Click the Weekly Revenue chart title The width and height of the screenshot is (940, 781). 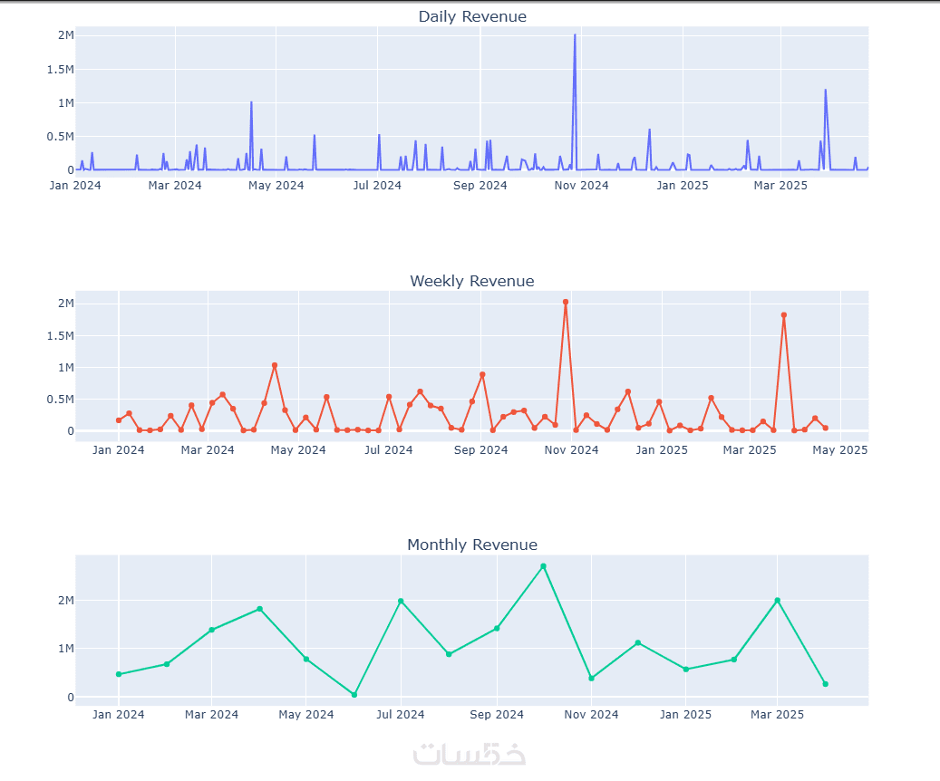pyautogui.click(x=472, y=281)
